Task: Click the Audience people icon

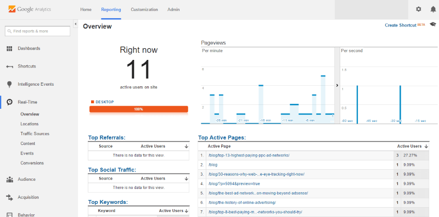Action: [x=9, y=180]
